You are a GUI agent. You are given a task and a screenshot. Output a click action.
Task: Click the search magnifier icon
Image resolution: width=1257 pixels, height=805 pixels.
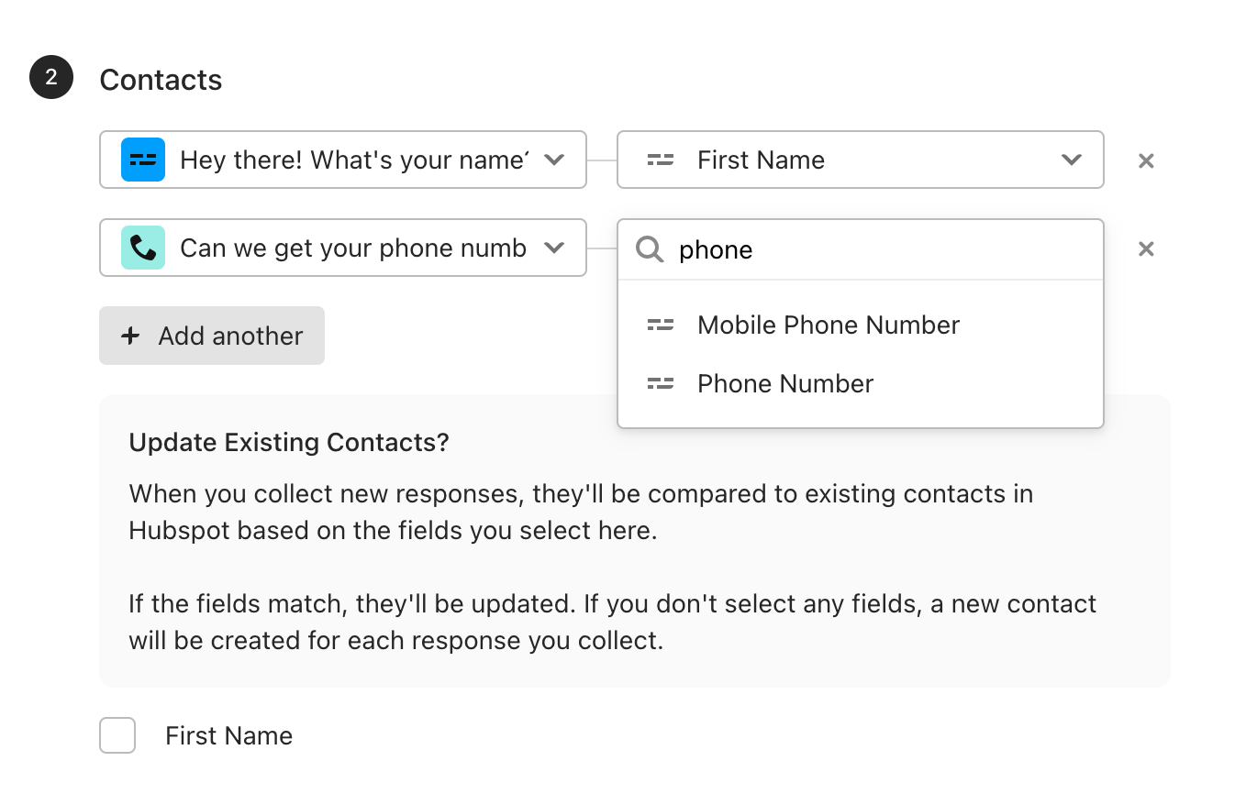(650, 249)
